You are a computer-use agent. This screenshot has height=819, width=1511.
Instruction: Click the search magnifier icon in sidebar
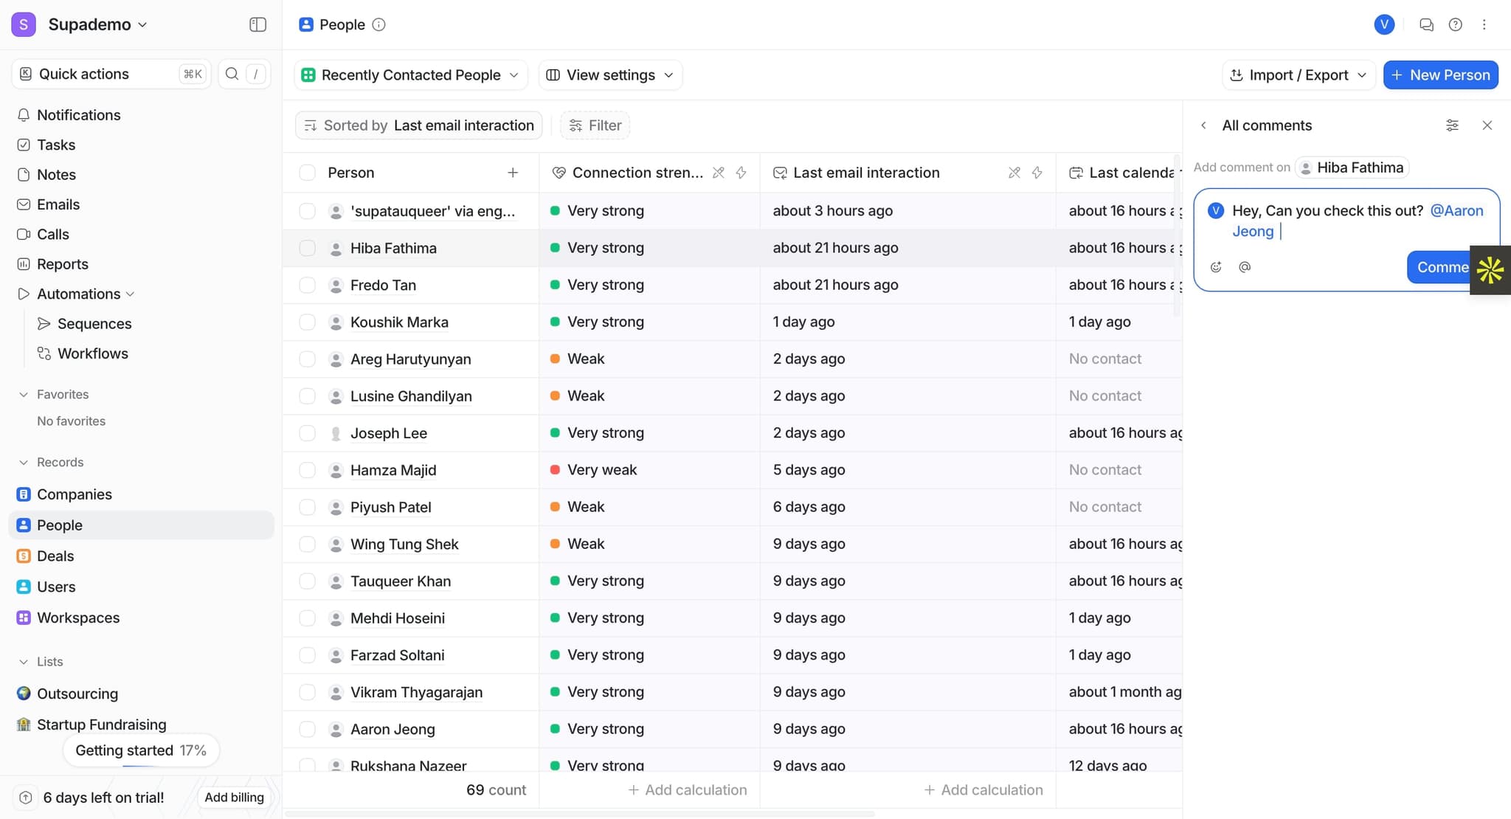[232, 74]
